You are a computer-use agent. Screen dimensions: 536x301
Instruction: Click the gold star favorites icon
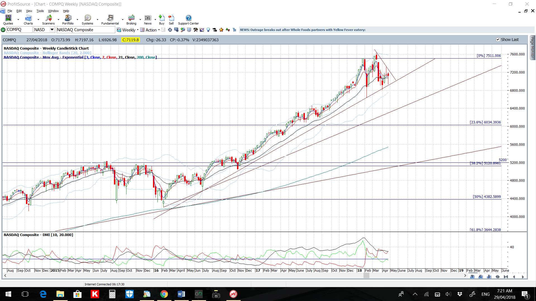click(221, 30)
